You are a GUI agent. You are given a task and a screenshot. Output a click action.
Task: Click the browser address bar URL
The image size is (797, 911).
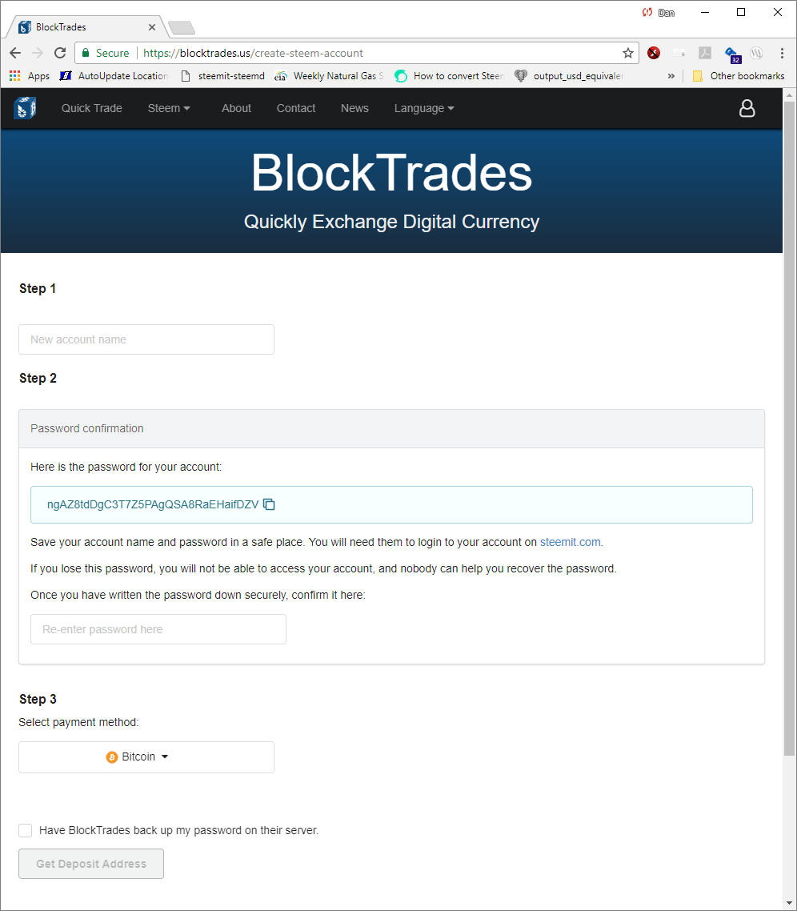253,53
